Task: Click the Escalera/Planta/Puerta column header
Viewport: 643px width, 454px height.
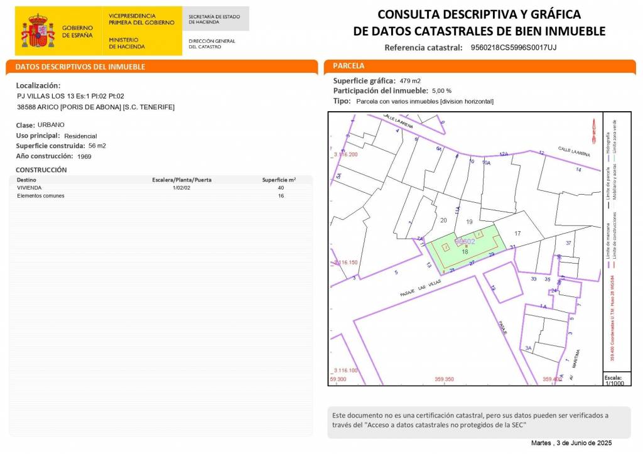Action: pos(181,180)
